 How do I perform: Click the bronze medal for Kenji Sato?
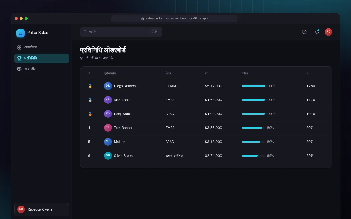coord(90,114)
